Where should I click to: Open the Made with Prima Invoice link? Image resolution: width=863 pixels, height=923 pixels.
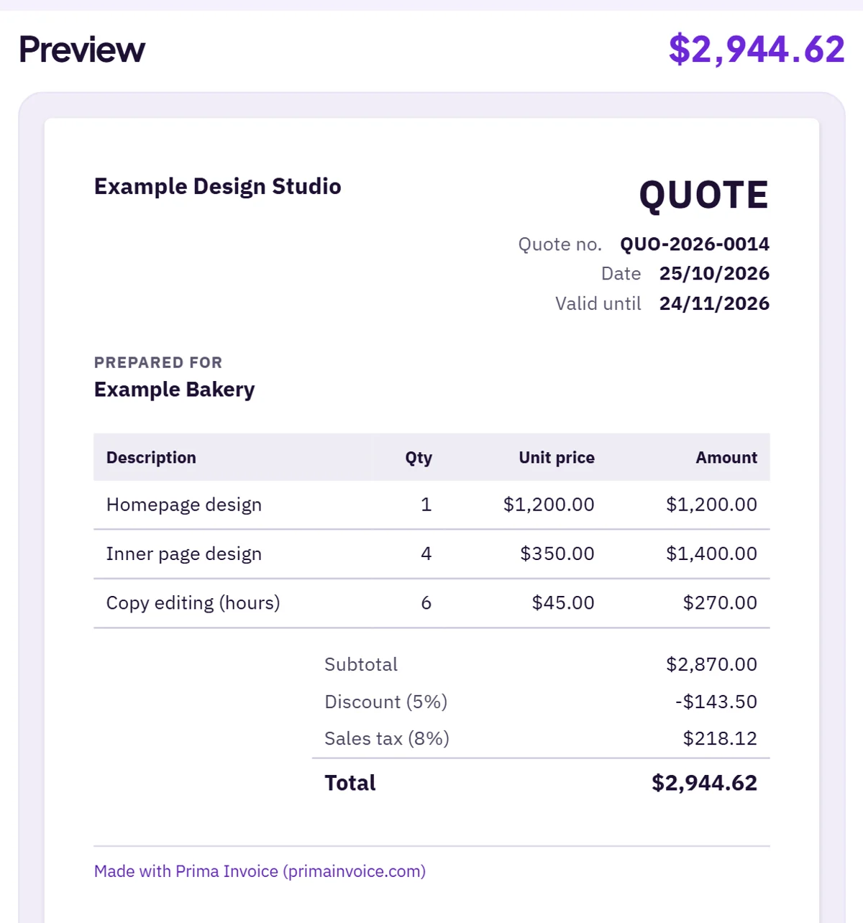260,871
